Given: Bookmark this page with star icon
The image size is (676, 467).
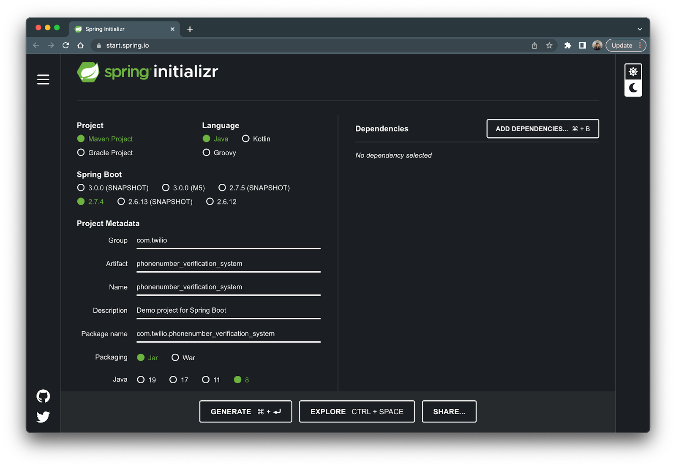Looking at the screenshot, I should click(x=549, y=45).
